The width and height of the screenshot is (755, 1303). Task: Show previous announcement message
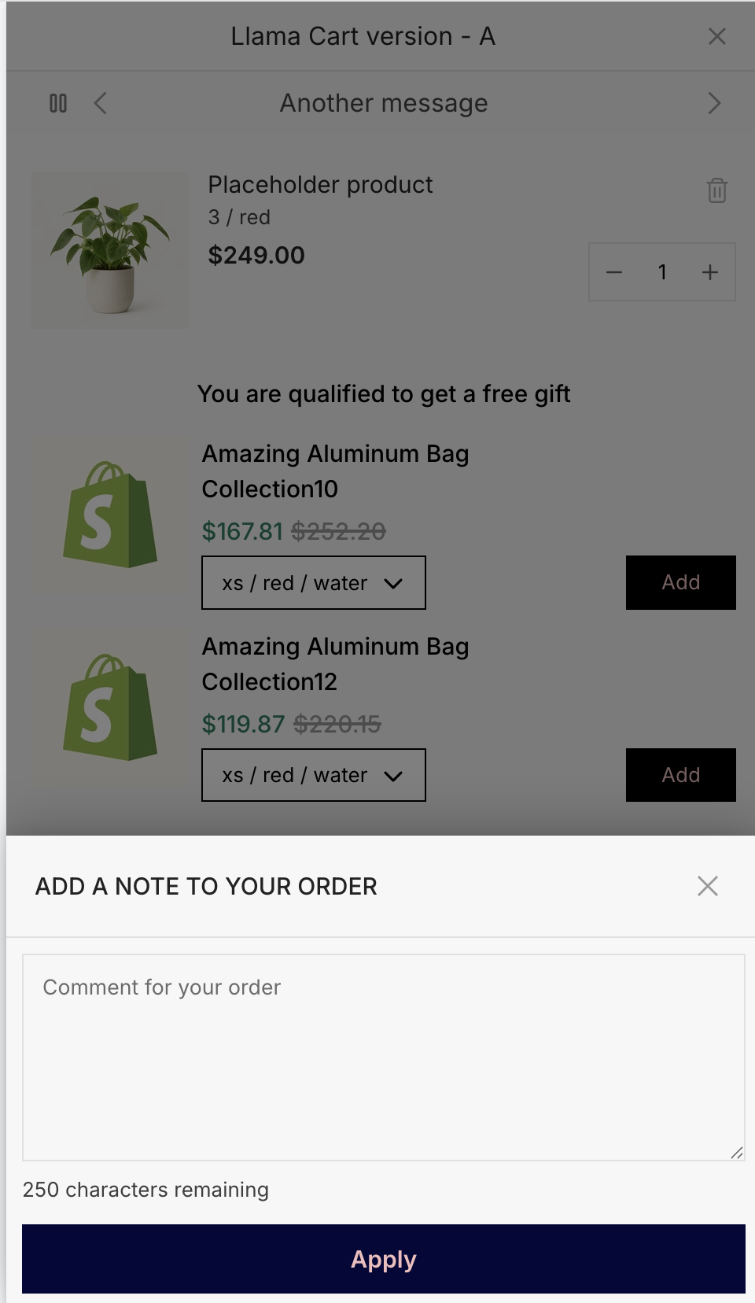(x=100, y=103)
